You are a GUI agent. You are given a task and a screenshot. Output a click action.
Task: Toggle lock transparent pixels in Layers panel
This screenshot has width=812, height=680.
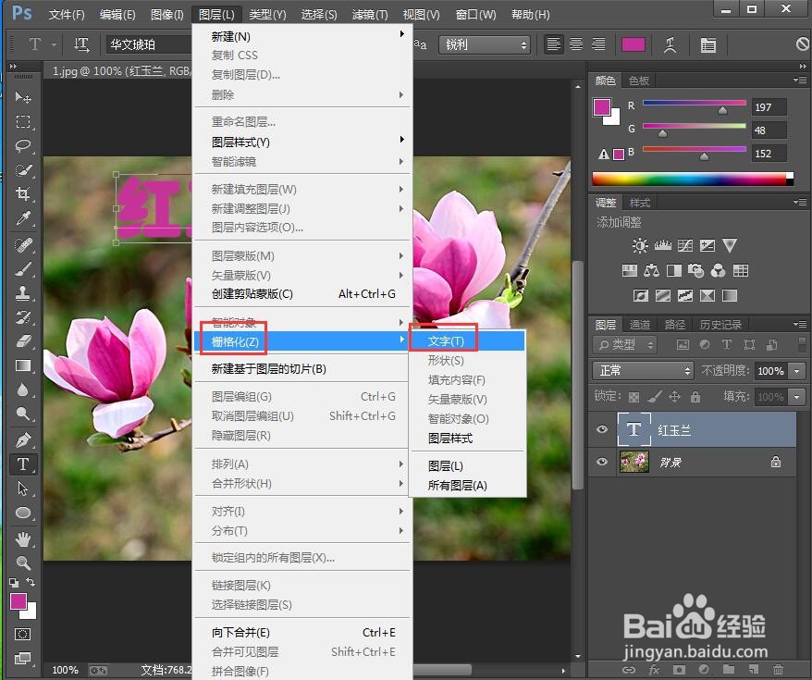point(634,396)
